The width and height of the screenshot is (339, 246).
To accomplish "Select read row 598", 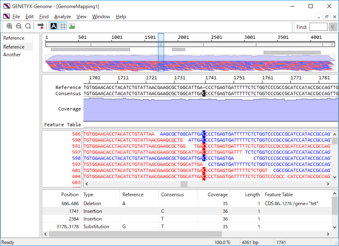I will tap(76, 158).
